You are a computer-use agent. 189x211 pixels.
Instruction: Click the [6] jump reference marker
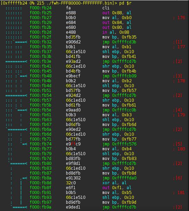pyautogui.click(x=178, y=178)
